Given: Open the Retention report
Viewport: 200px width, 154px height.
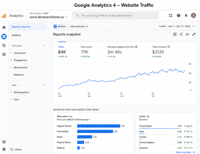Looking at the screenshot, I should (19, 75).
